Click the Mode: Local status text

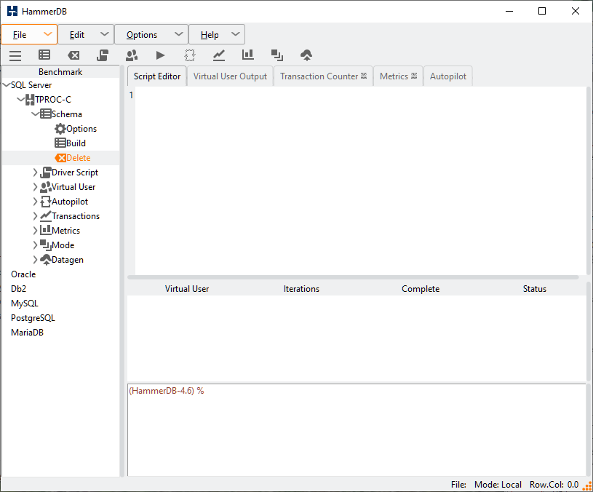click(x=498, y=485)
